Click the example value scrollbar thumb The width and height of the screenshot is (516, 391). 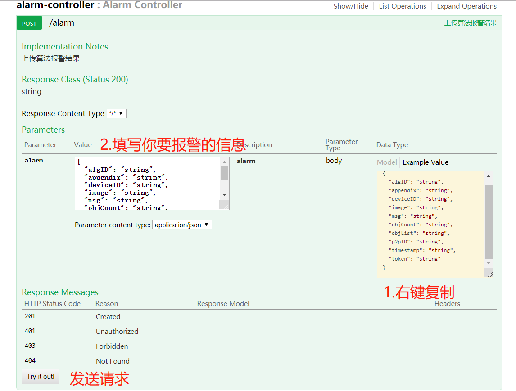[x=489, y=222]
